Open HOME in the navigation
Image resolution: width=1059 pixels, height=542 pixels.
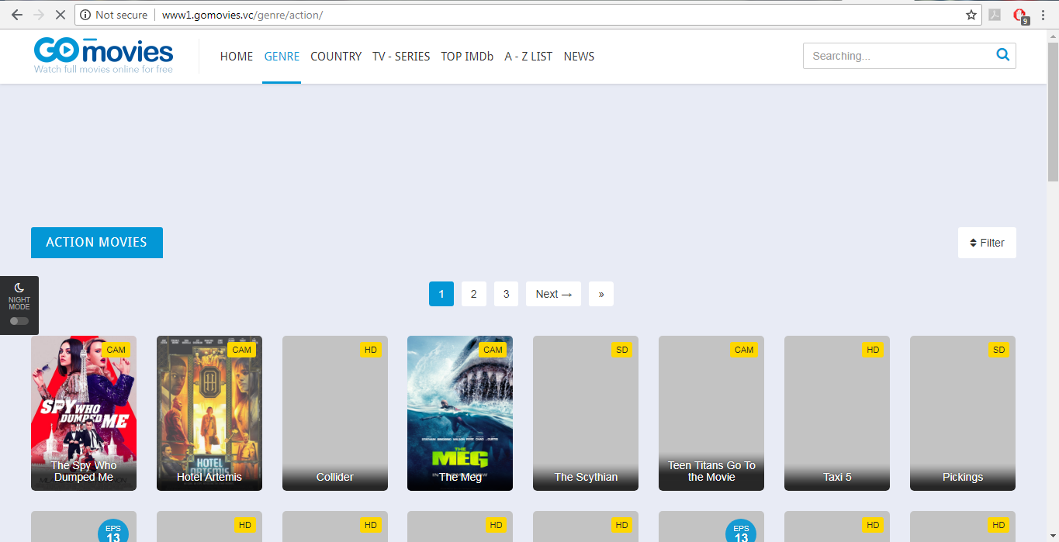237,56
